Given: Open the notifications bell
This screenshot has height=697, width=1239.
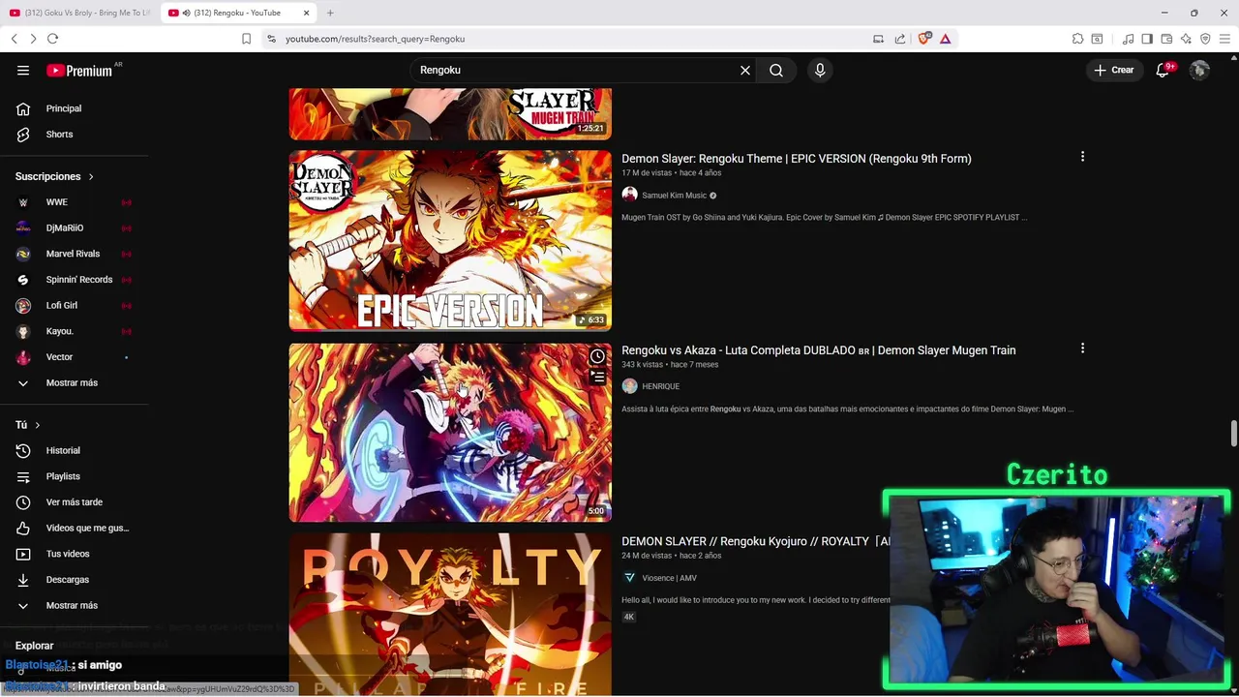Looking at the screenshot, I should pos(1163,70).
